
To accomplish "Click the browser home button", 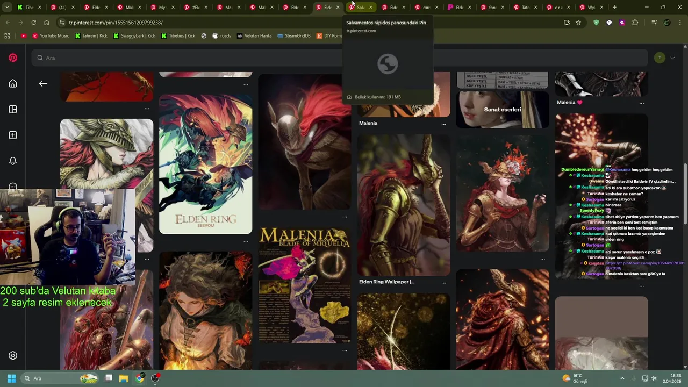I will [x=46, y=23].
